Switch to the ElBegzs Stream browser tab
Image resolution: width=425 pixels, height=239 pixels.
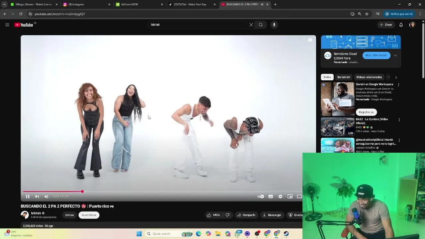point(33,4)
